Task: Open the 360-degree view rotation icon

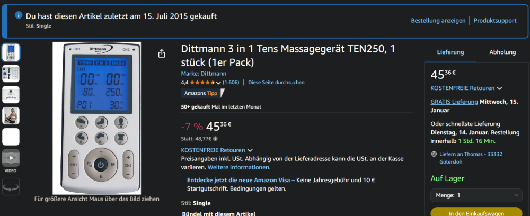Action: pyautogui.click(x=11, y=186)
